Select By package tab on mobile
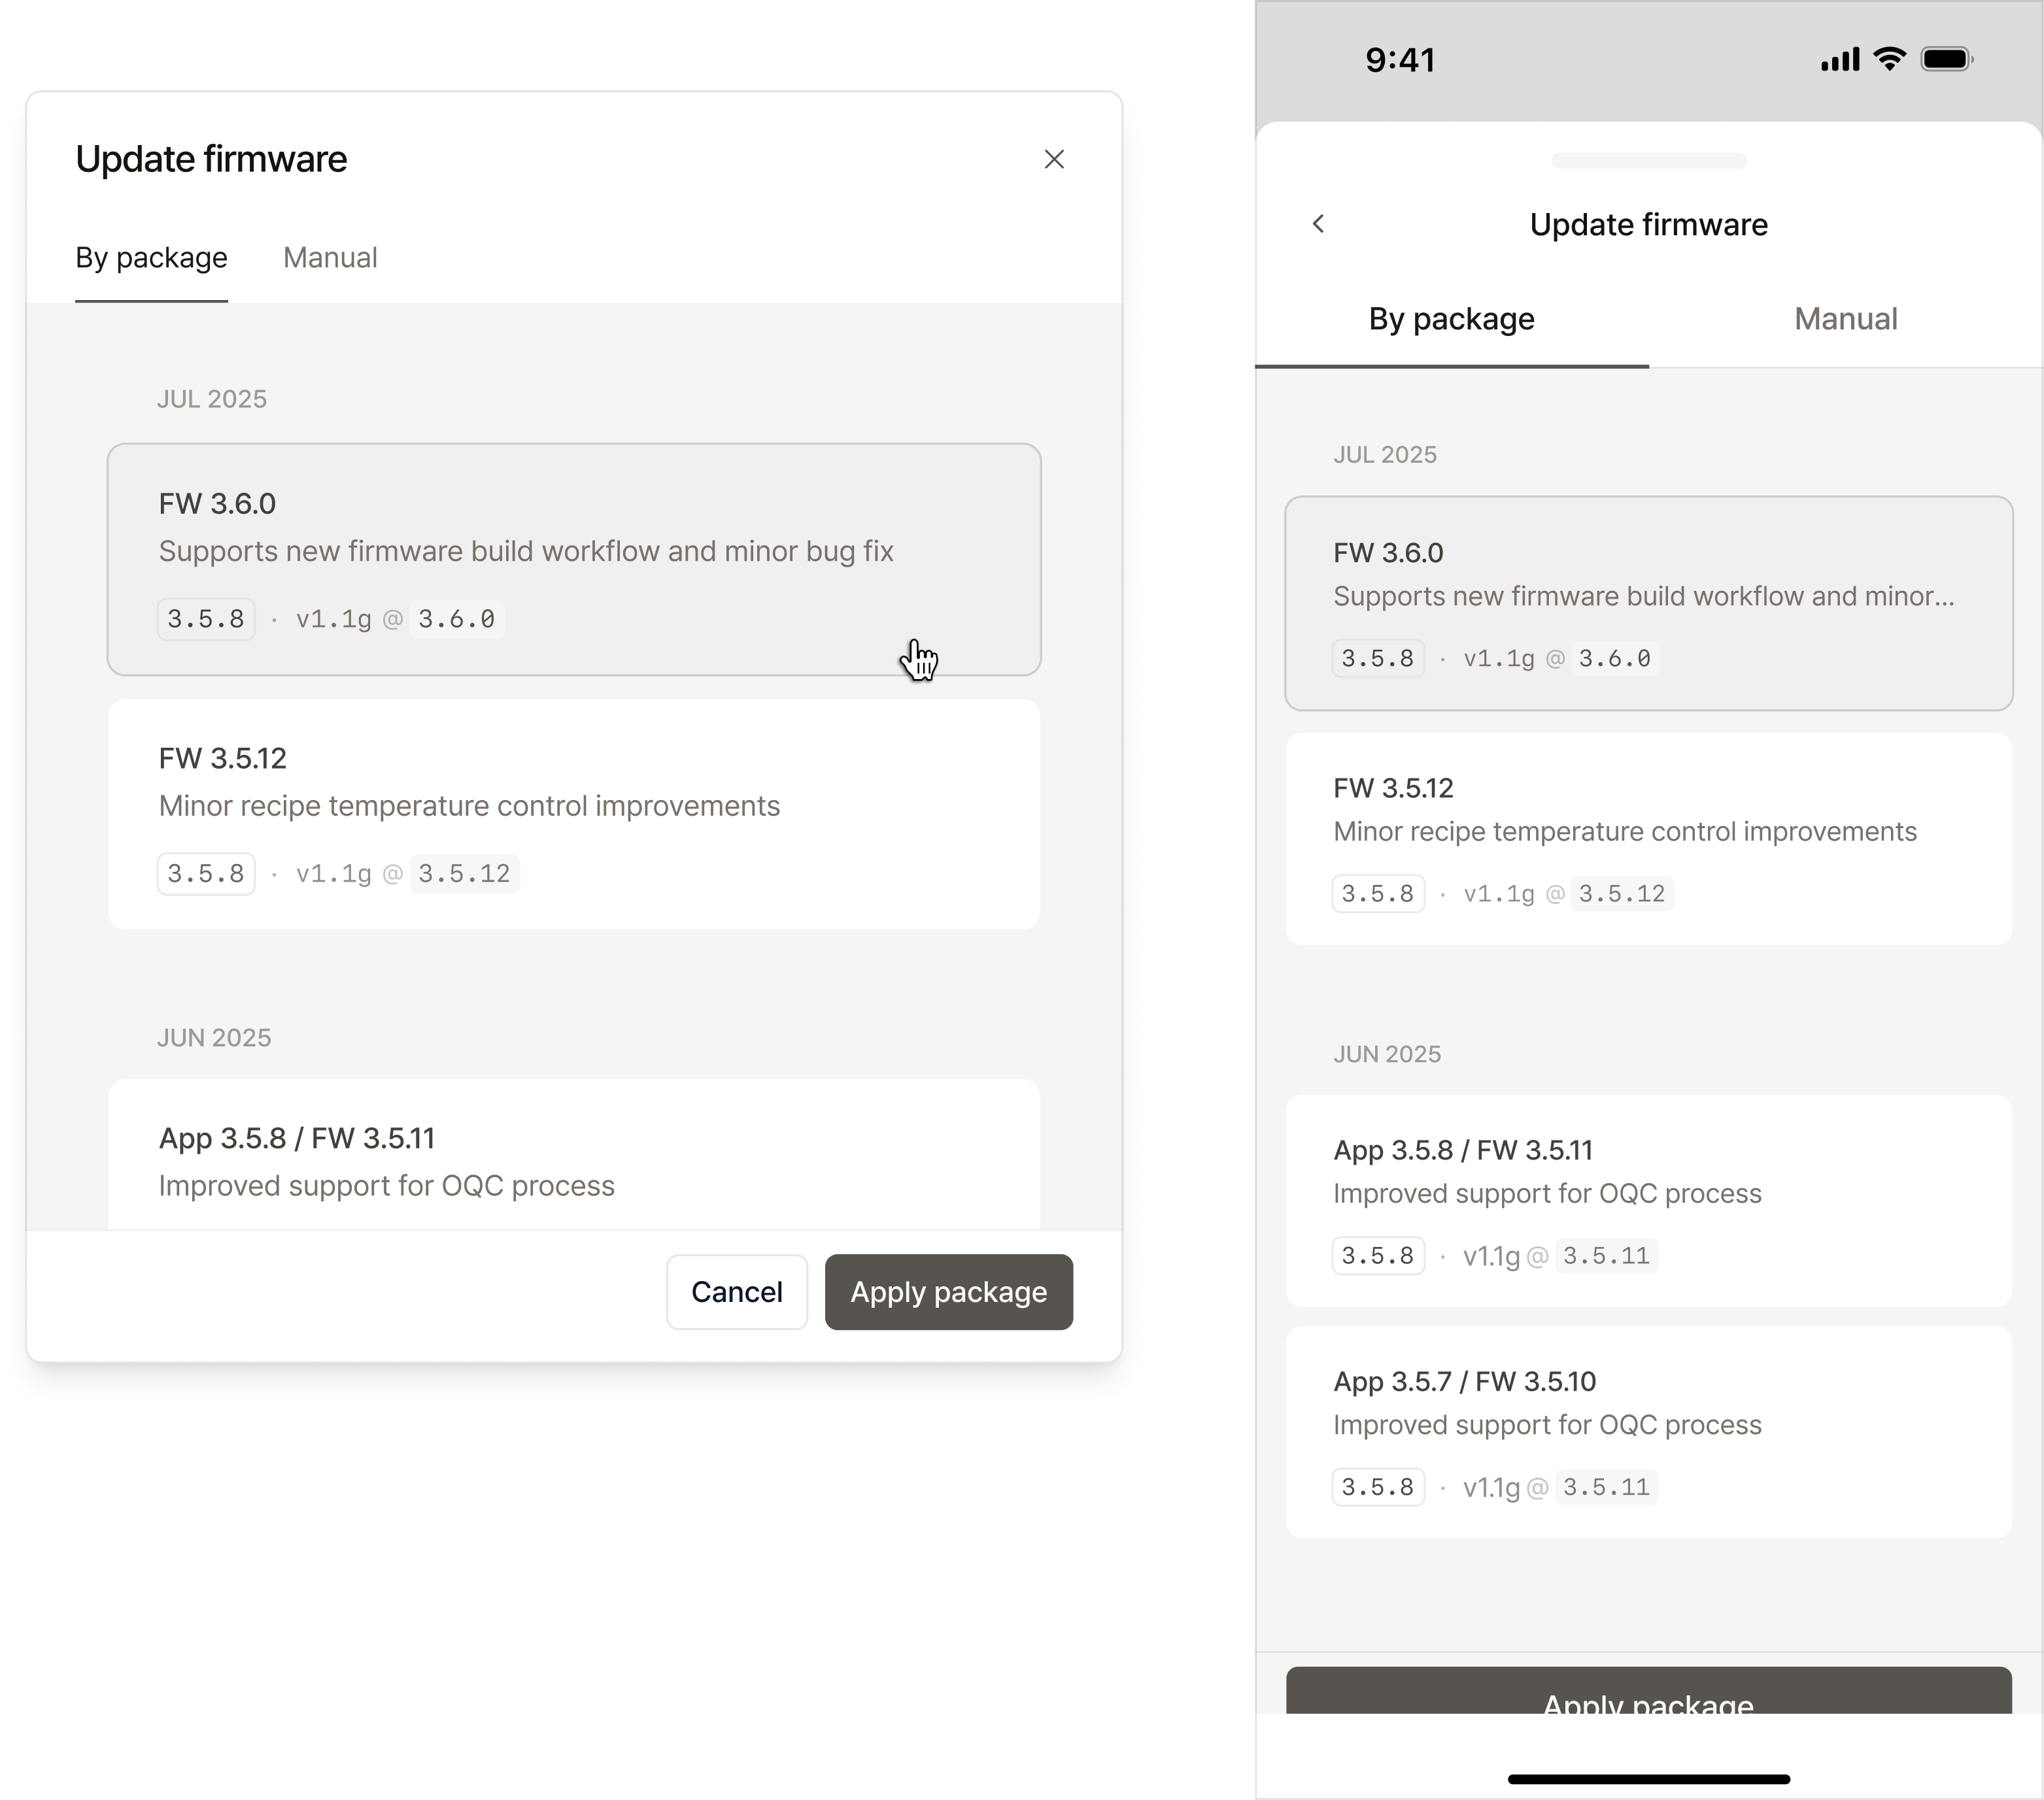Image resolution: width=2044 pixels, height=1800 pixels. click(x=1451, y=319)
